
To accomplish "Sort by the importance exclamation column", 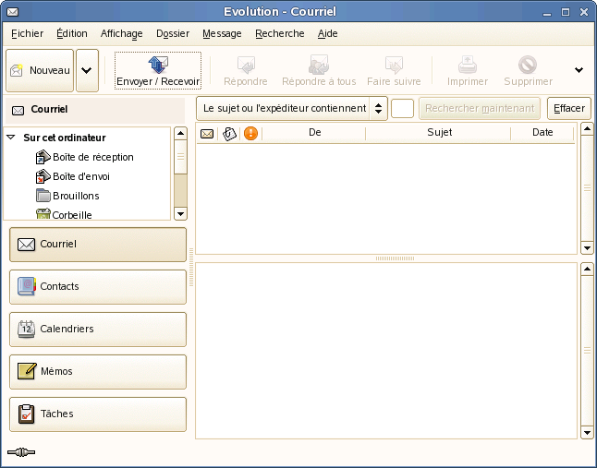I will coord(250,134).
